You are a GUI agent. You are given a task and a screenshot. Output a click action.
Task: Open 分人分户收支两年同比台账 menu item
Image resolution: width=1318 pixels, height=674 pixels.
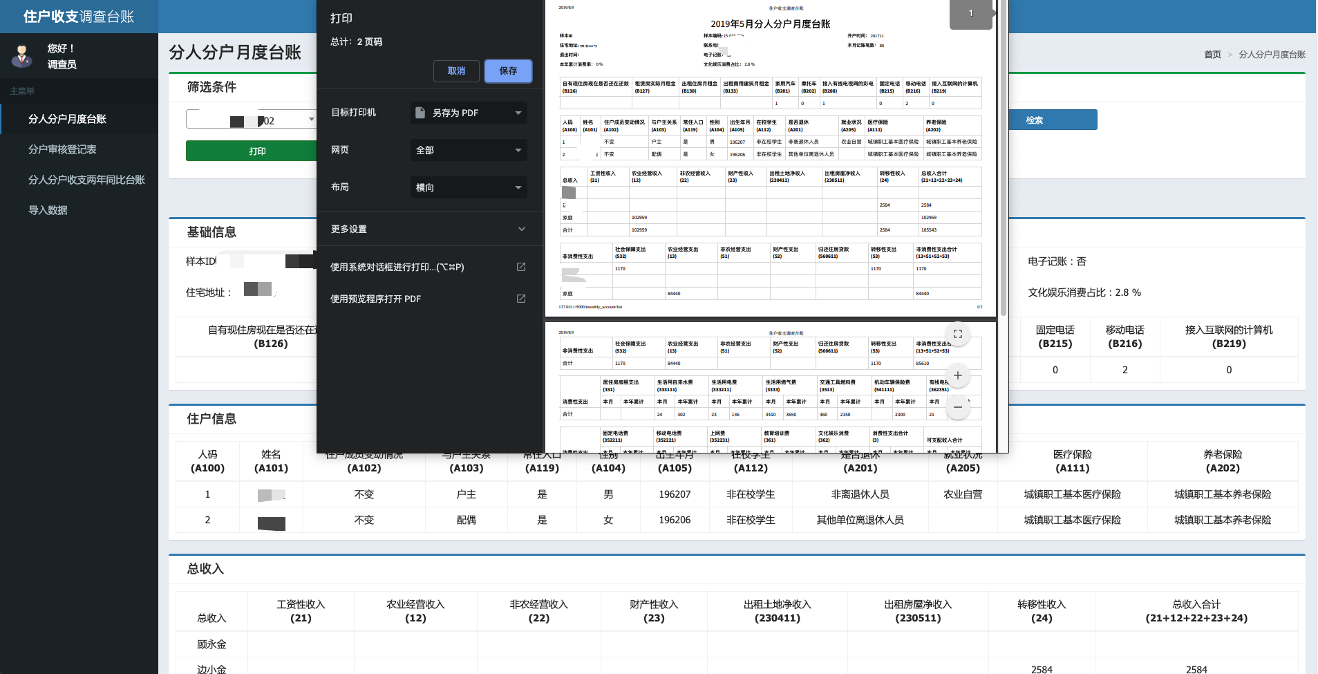(x=86, y=180)
